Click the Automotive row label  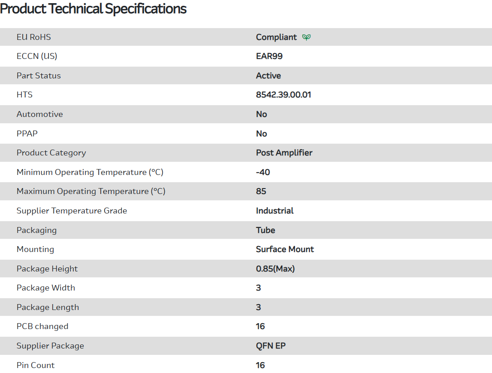pyautogui.click(x=40, y=114)
